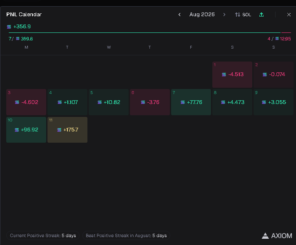Open day 10 cell with +96.92
The height and width of the screenshot is (245, 296).
click(x=26, y=130)
